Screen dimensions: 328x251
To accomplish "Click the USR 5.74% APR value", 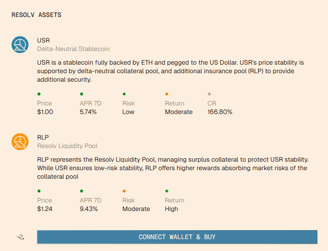I will point(88,112).
